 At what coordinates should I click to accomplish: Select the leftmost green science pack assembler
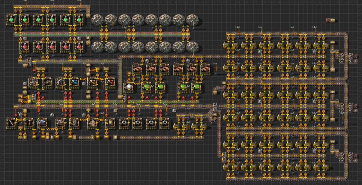tap(11, 20)
